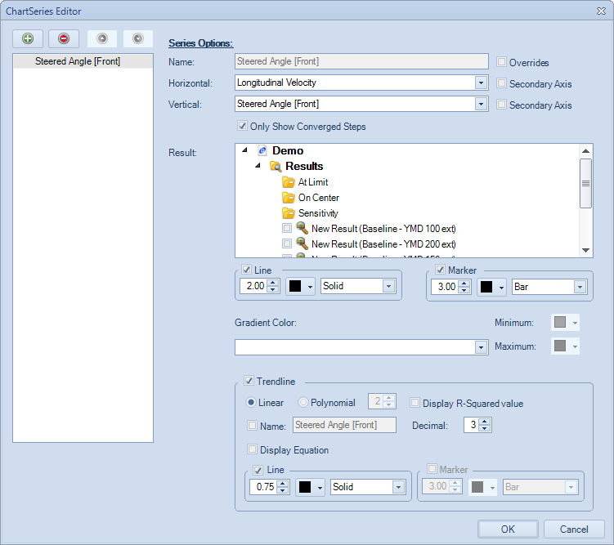Screen dimensions: 614x545
Task: Click the move series down icon
Action: pyautogui.click(x=138, y=38)
